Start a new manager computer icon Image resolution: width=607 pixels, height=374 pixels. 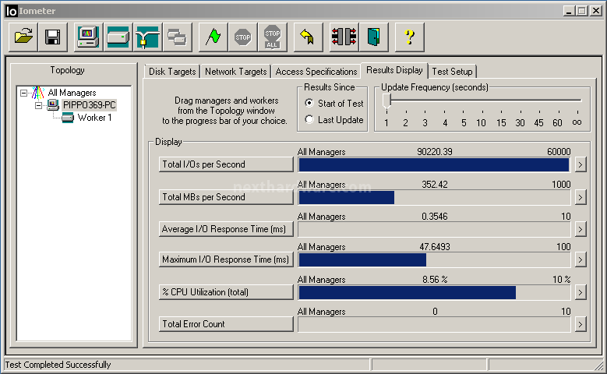[88, 37]
